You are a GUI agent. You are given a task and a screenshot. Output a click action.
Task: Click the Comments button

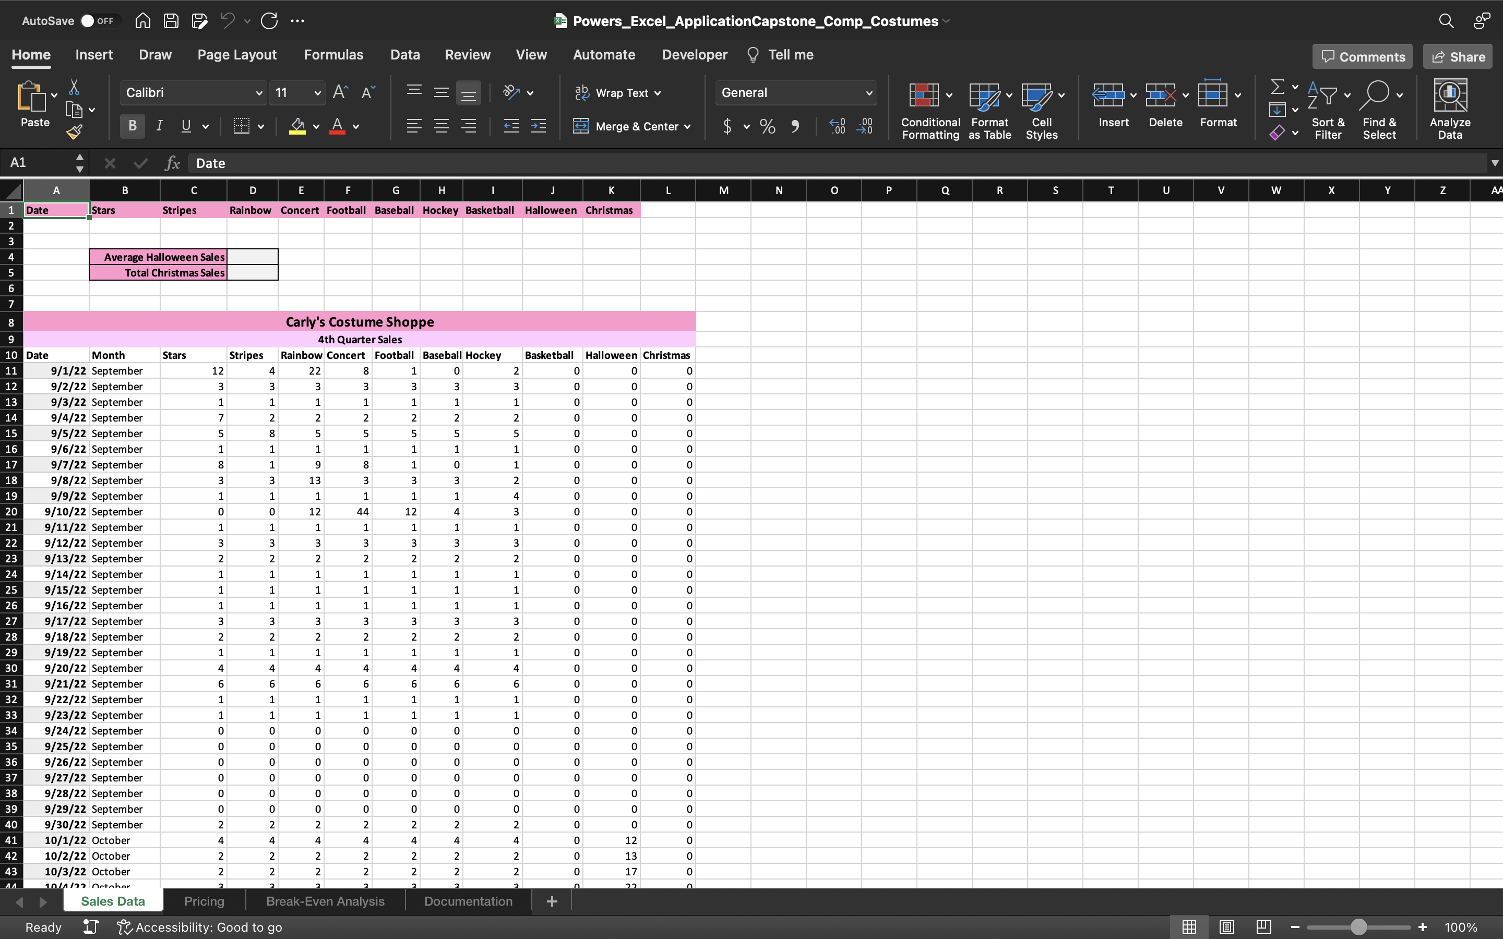pos(1362,56)
